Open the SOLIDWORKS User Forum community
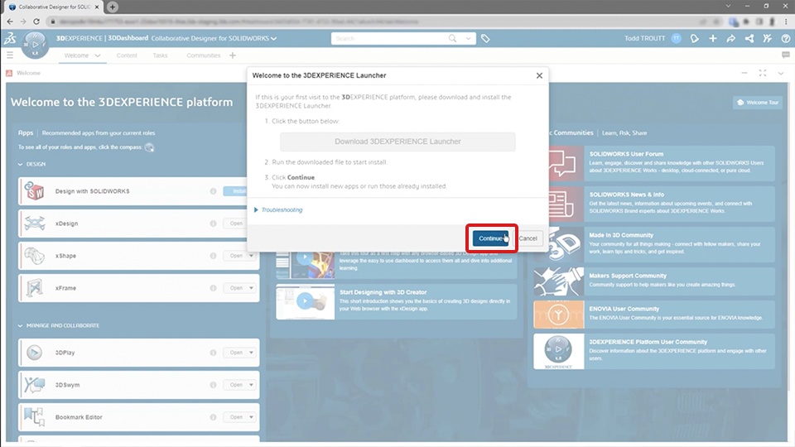 pos(653,163)
